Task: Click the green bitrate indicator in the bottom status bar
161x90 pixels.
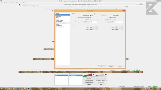Action: point(154,86)
